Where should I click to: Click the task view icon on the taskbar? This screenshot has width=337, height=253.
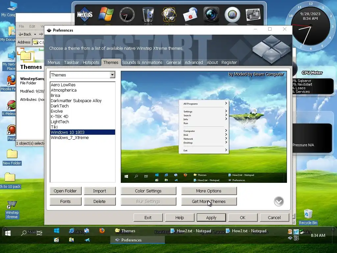point(39,233)
